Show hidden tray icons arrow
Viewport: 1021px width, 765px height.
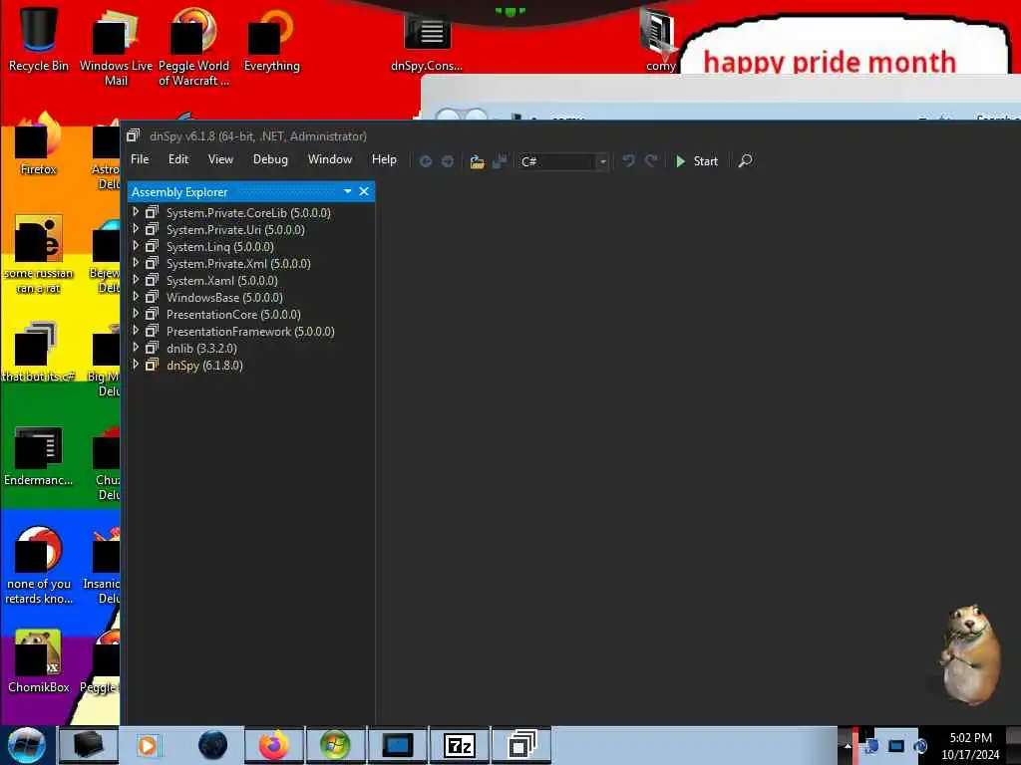pos(848,746)
